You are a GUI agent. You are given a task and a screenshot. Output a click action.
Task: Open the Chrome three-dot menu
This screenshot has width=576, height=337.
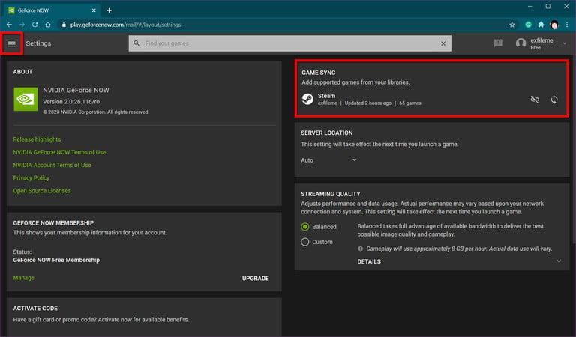click(567, 25)
